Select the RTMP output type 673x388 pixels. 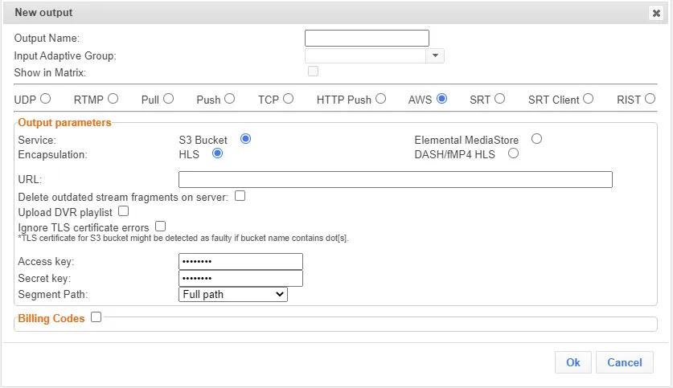pos(113,99)
